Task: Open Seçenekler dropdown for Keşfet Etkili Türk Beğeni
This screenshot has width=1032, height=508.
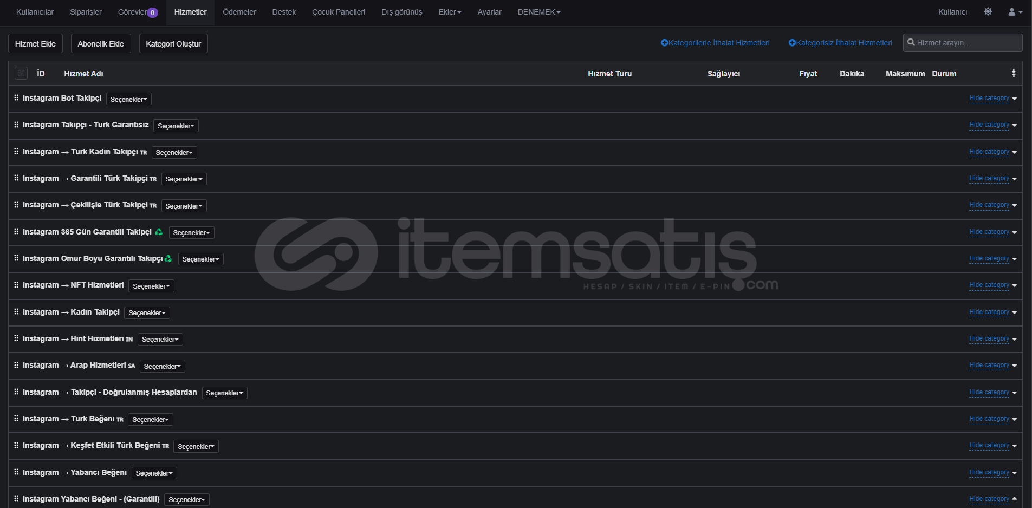Action: [196, 447]
